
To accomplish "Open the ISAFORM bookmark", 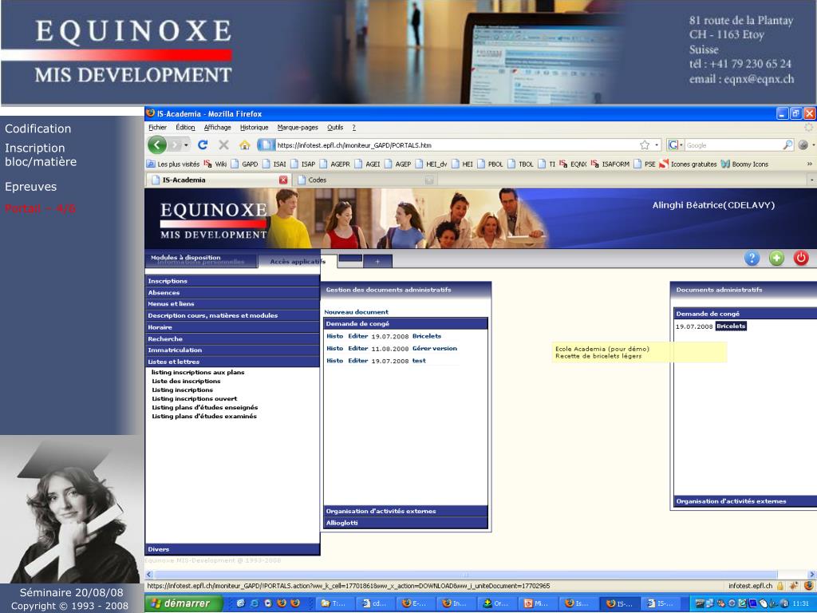I will [610, 164].
